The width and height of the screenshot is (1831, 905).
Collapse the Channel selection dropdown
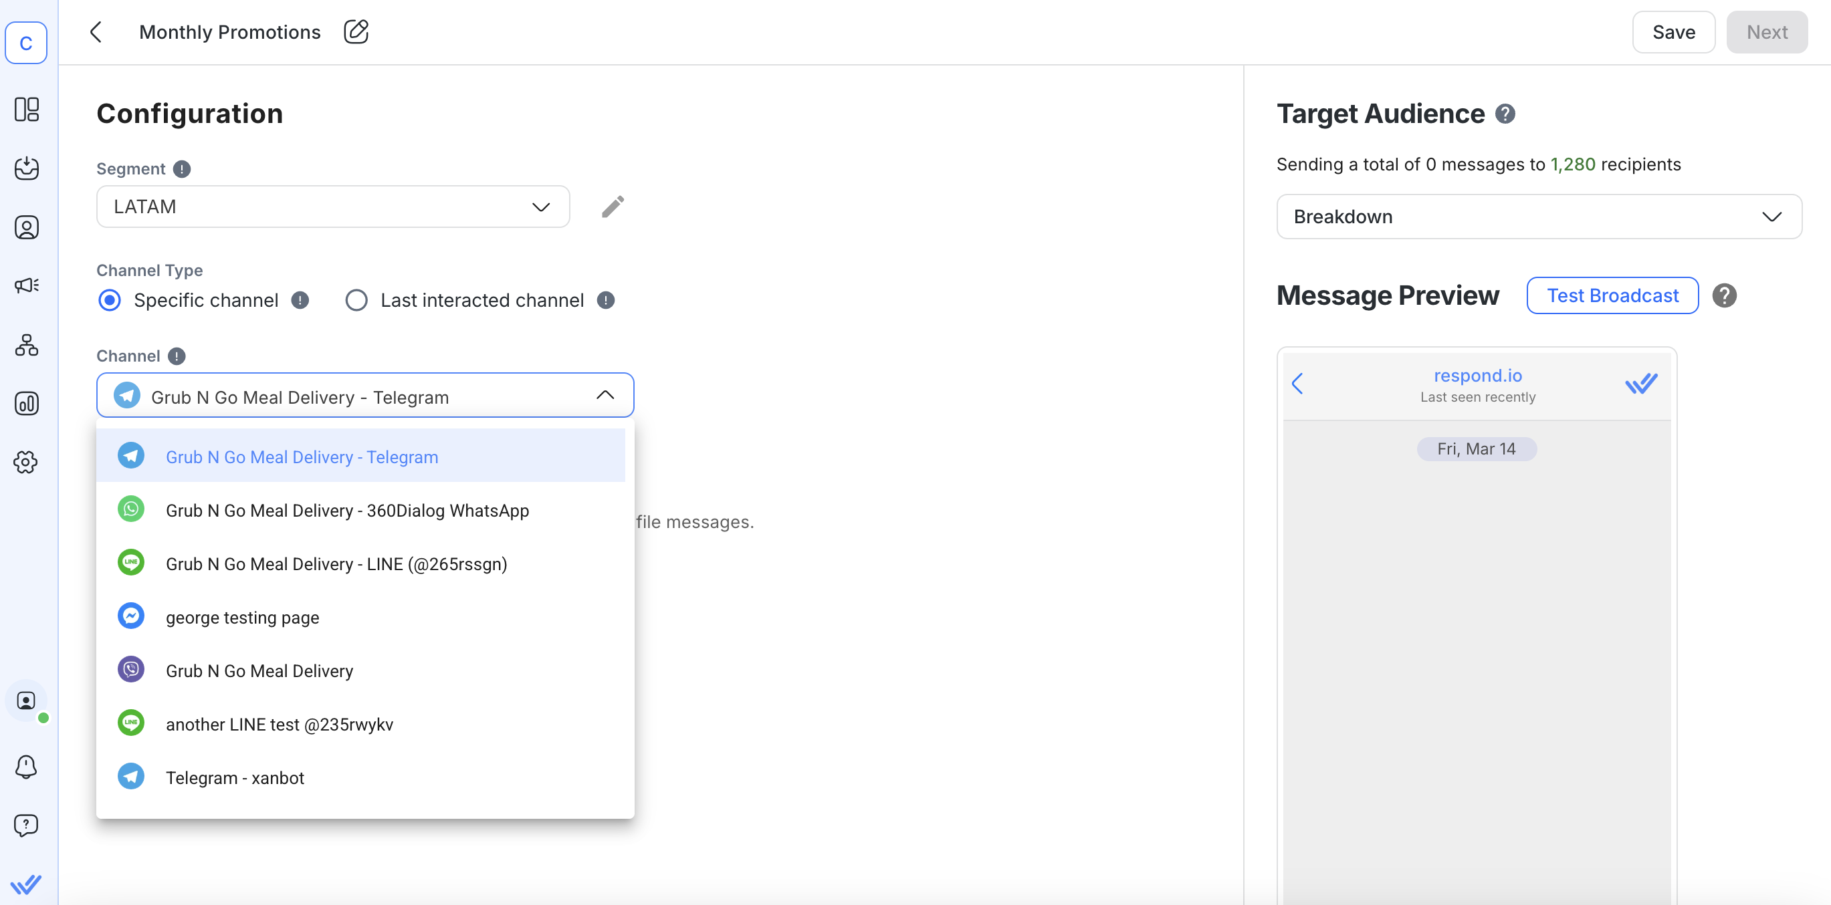point(606,395)
